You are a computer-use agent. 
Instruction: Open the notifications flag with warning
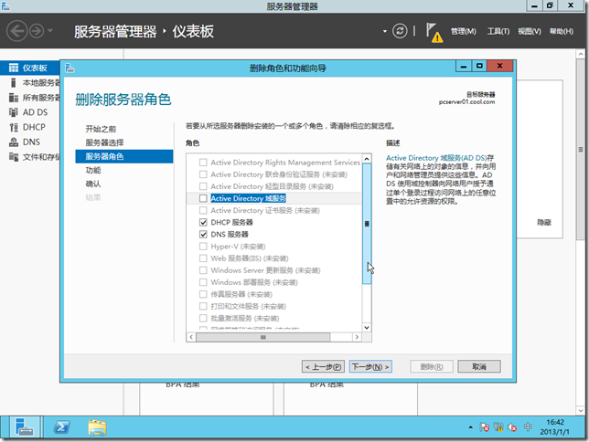click(434, 32)
